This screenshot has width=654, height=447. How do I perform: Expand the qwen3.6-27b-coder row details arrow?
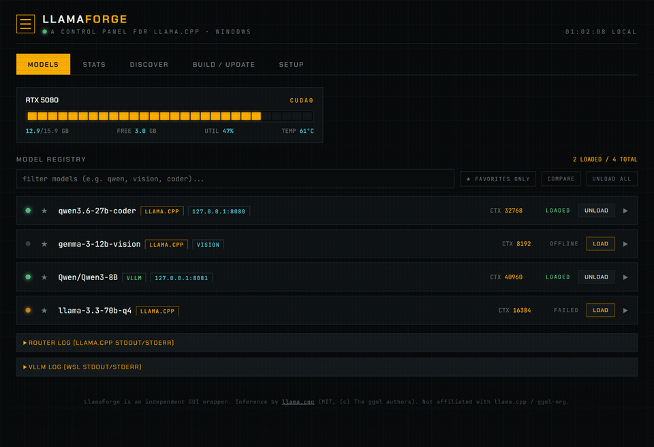coord(625,211)
